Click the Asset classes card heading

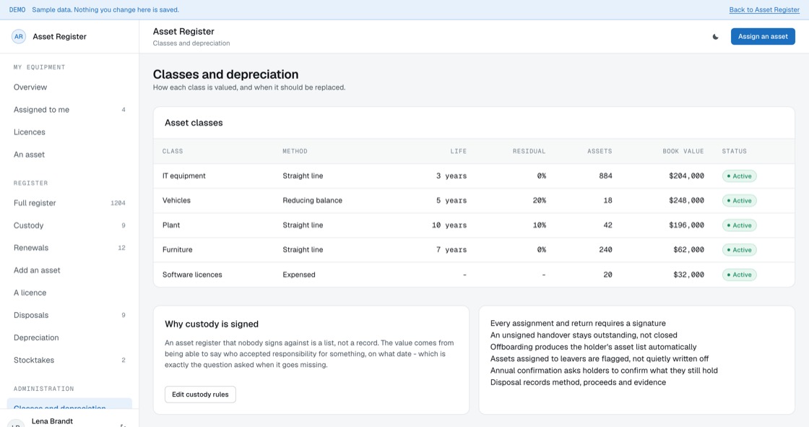tap(194, 123)
